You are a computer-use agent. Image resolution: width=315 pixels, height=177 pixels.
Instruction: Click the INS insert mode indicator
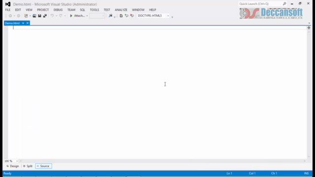click(x=306, y=173)
